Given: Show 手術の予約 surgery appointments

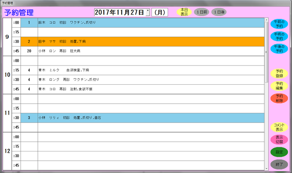Looking at the screenshot, I should click(279, 36).
